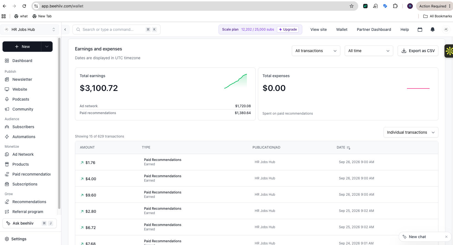Open the Chrome apps grid icon

coord(4,16)
